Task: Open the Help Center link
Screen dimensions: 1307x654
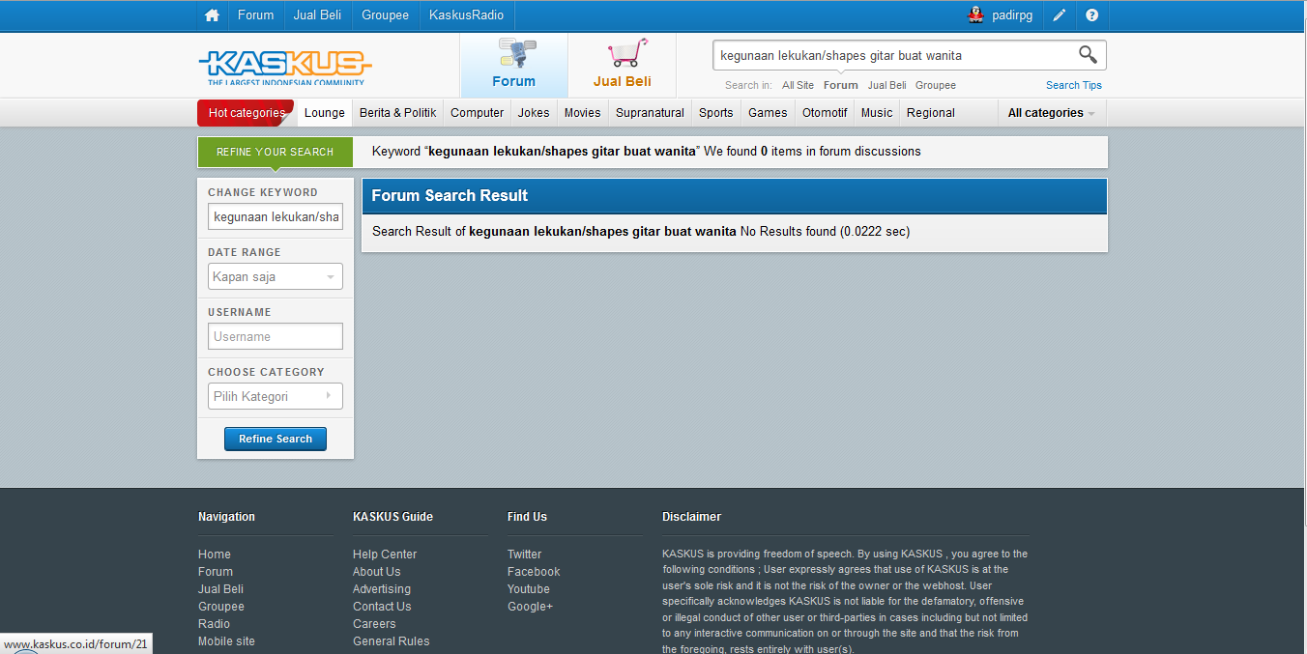Action: point(385,554)
